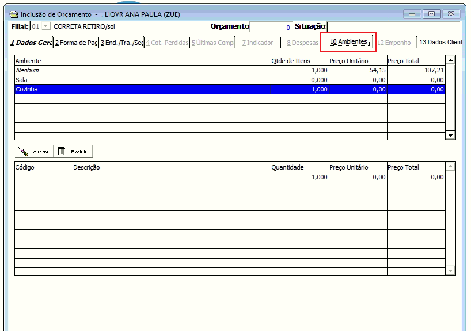471x331 pixels.
Task: Open the 4 Cot. Perdidas tab
Action: click(167, 43)
